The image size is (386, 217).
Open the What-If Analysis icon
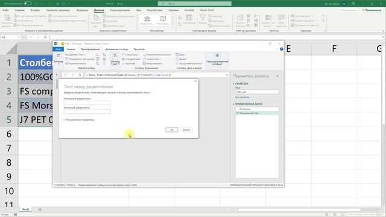point(268,17)
